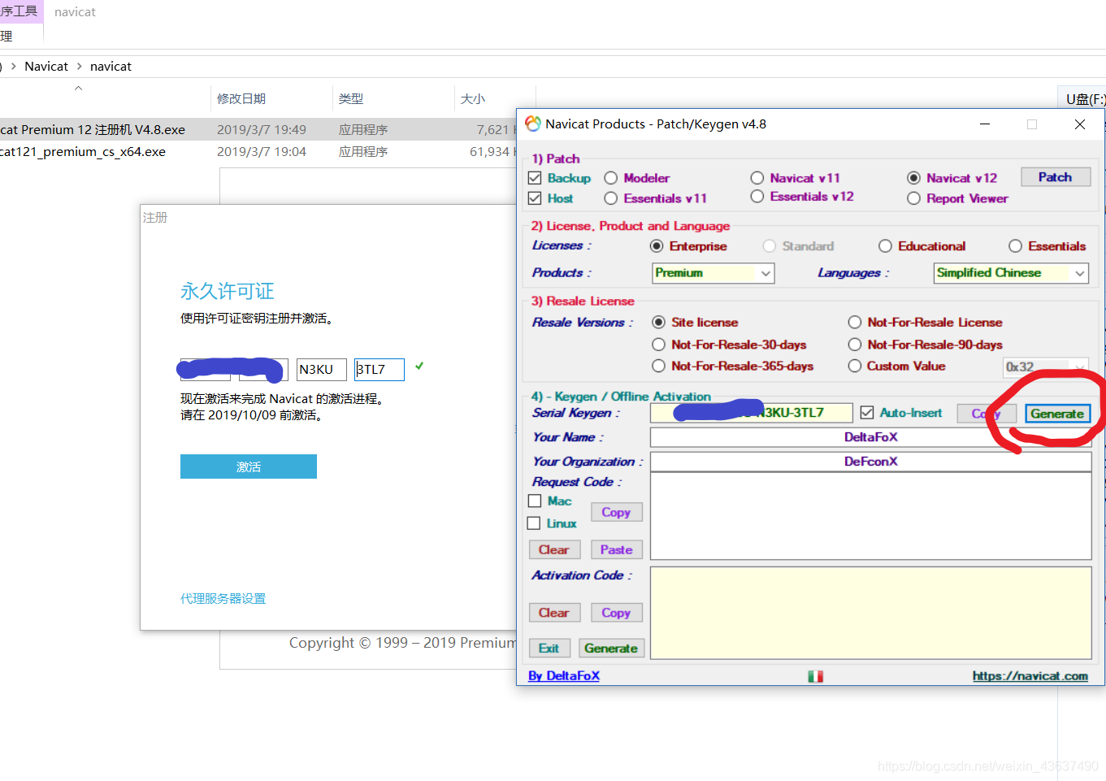
Task: Click the Patch button
Action: tap(1055, 177)
